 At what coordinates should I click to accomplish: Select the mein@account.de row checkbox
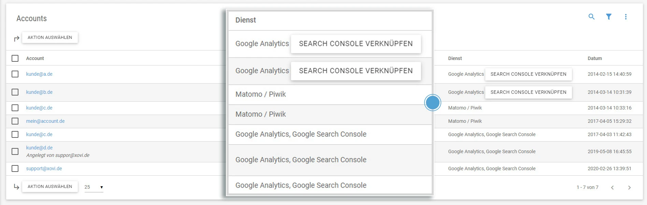pyautogui.click(x=15, y=121)
